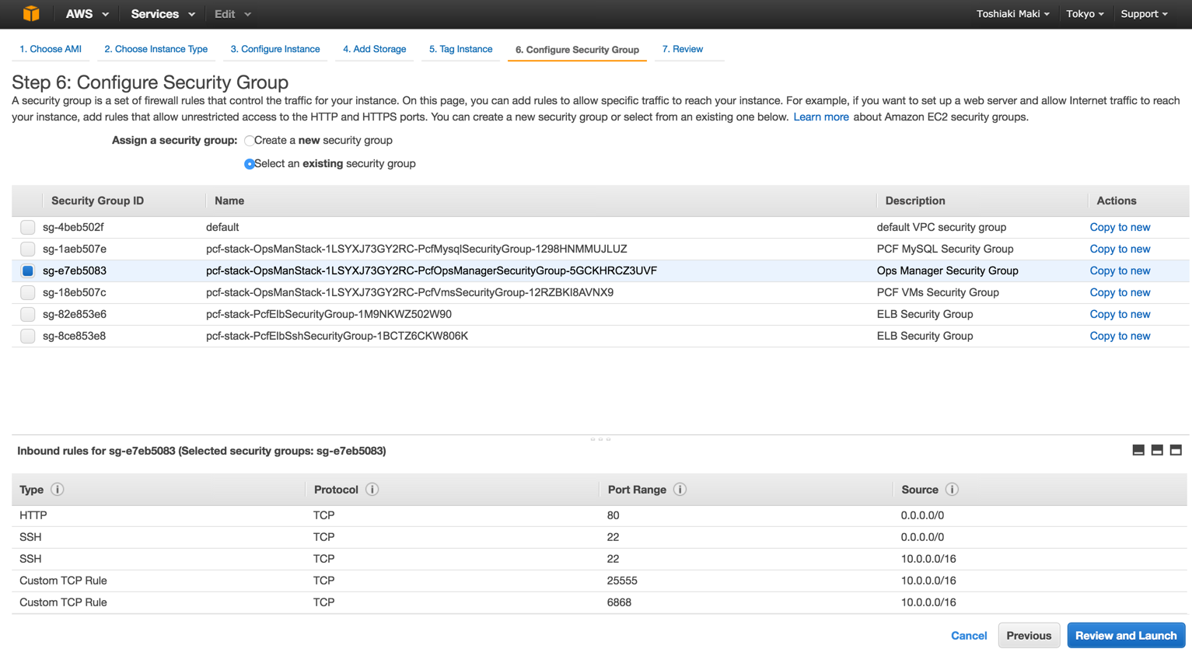
Task: Select the default security group checkbox
Action: tap(28, 228)
